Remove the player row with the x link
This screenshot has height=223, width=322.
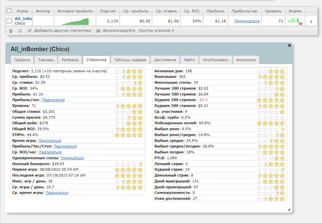pyautogui.click(x=311, y=21)
